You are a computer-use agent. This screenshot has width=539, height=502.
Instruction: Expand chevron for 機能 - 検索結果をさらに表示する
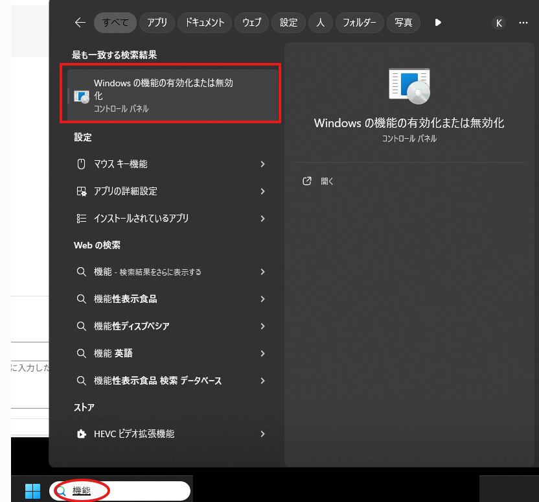click(262, 272)
